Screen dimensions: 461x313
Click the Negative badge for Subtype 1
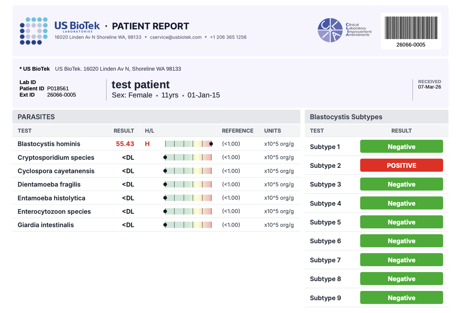tap(401, 147)
